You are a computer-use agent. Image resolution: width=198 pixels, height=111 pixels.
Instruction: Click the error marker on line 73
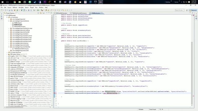point(54,93)
